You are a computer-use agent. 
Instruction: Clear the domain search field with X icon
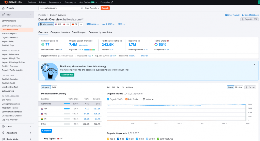click(x=82, y=8)
